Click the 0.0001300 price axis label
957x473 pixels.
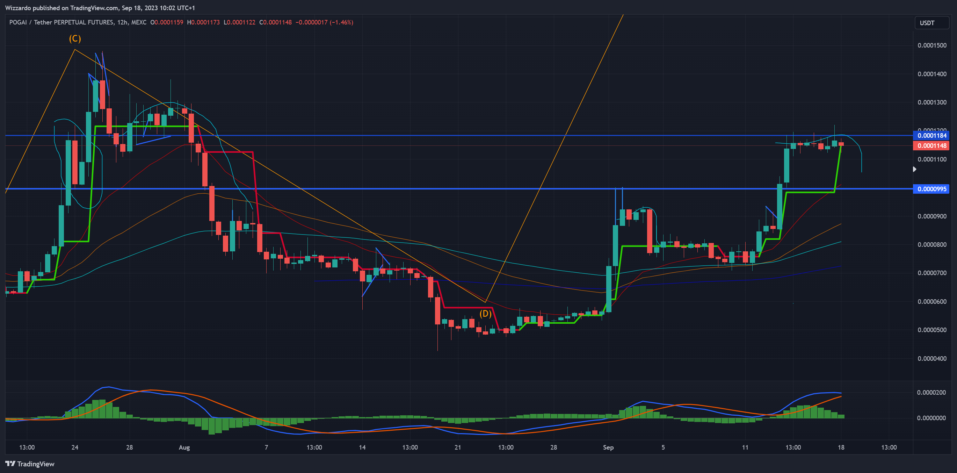pos(932,102)
